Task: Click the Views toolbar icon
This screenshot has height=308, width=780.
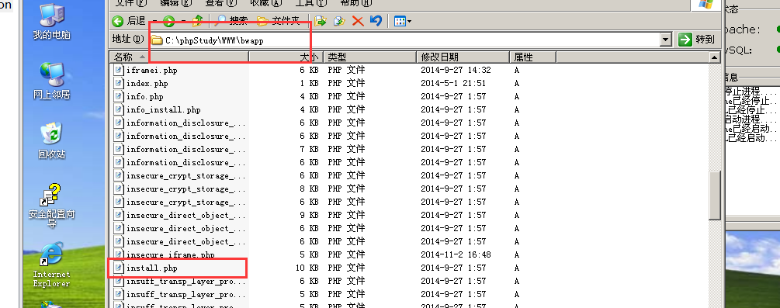Action: tap(400, 21)
